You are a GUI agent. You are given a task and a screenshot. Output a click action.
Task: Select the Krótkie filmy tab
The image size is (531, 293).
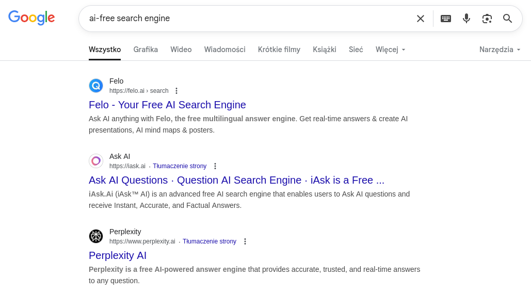point(279,50)
